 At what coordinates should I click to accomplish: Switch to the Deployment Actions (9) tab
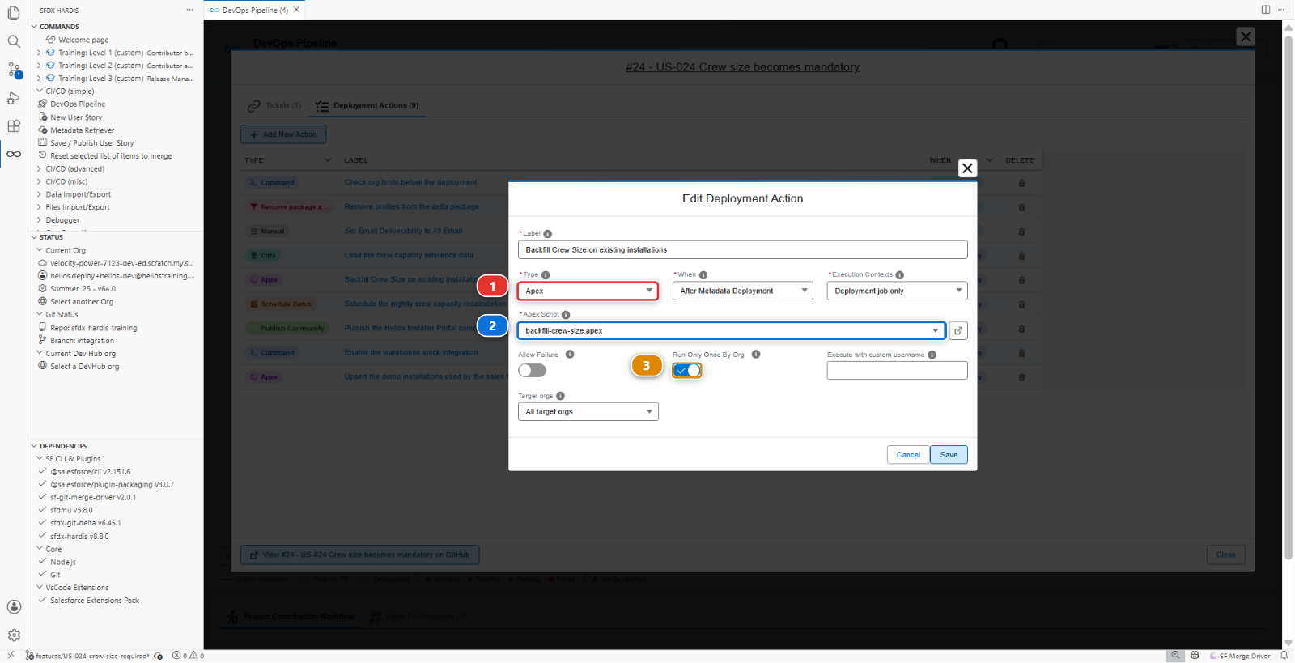[x=368, y=106]
